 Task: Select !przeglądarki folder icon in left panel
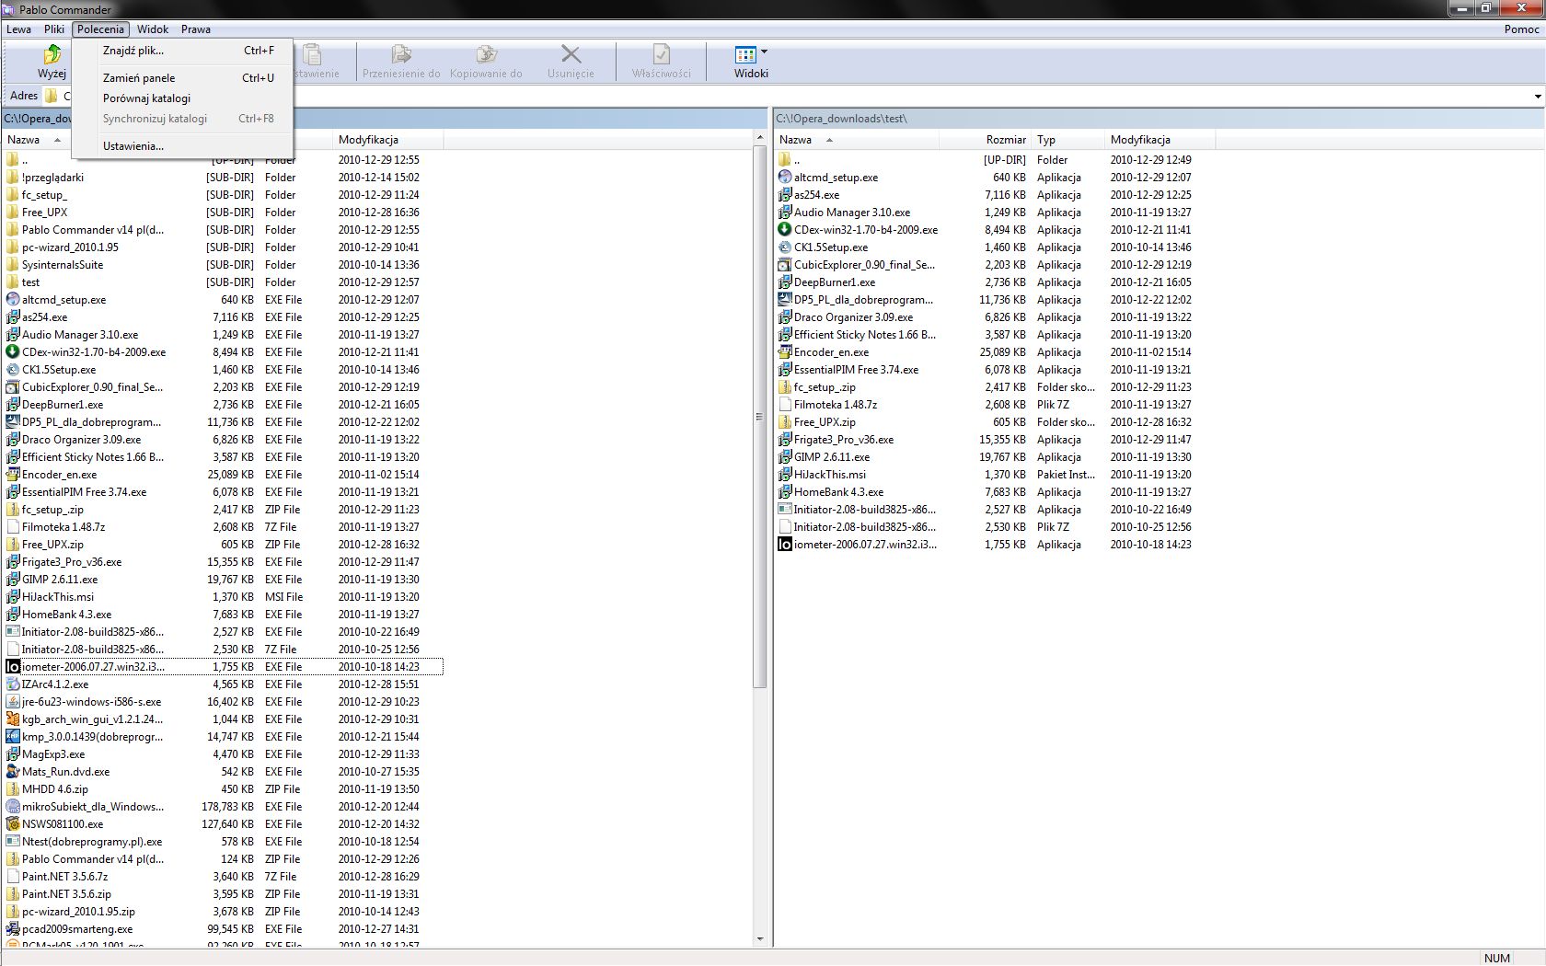point(13,178)
